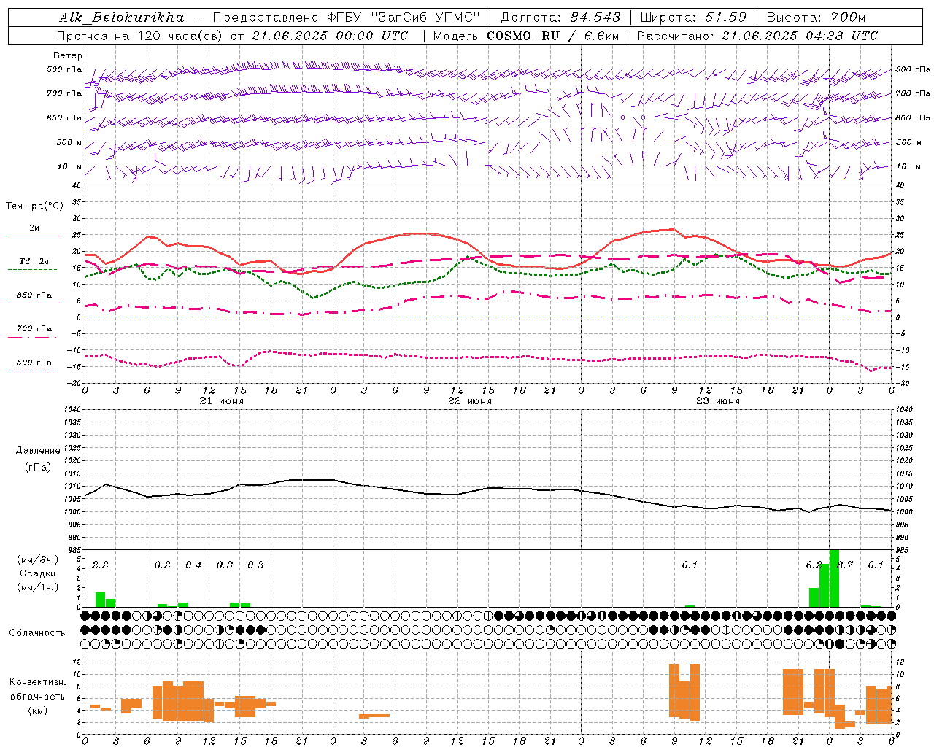
Task: Select the Осадки precipitation label
Action: click(37, 573)
